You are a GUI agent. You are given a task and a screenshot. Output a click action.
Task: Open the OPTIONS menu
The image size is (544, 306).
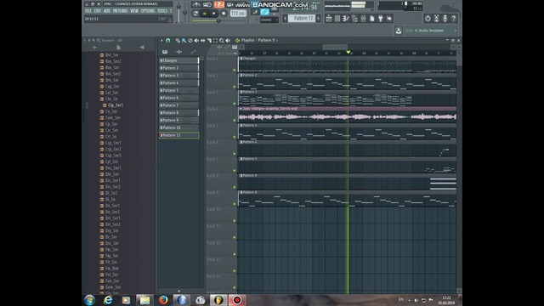coord(148,11)
